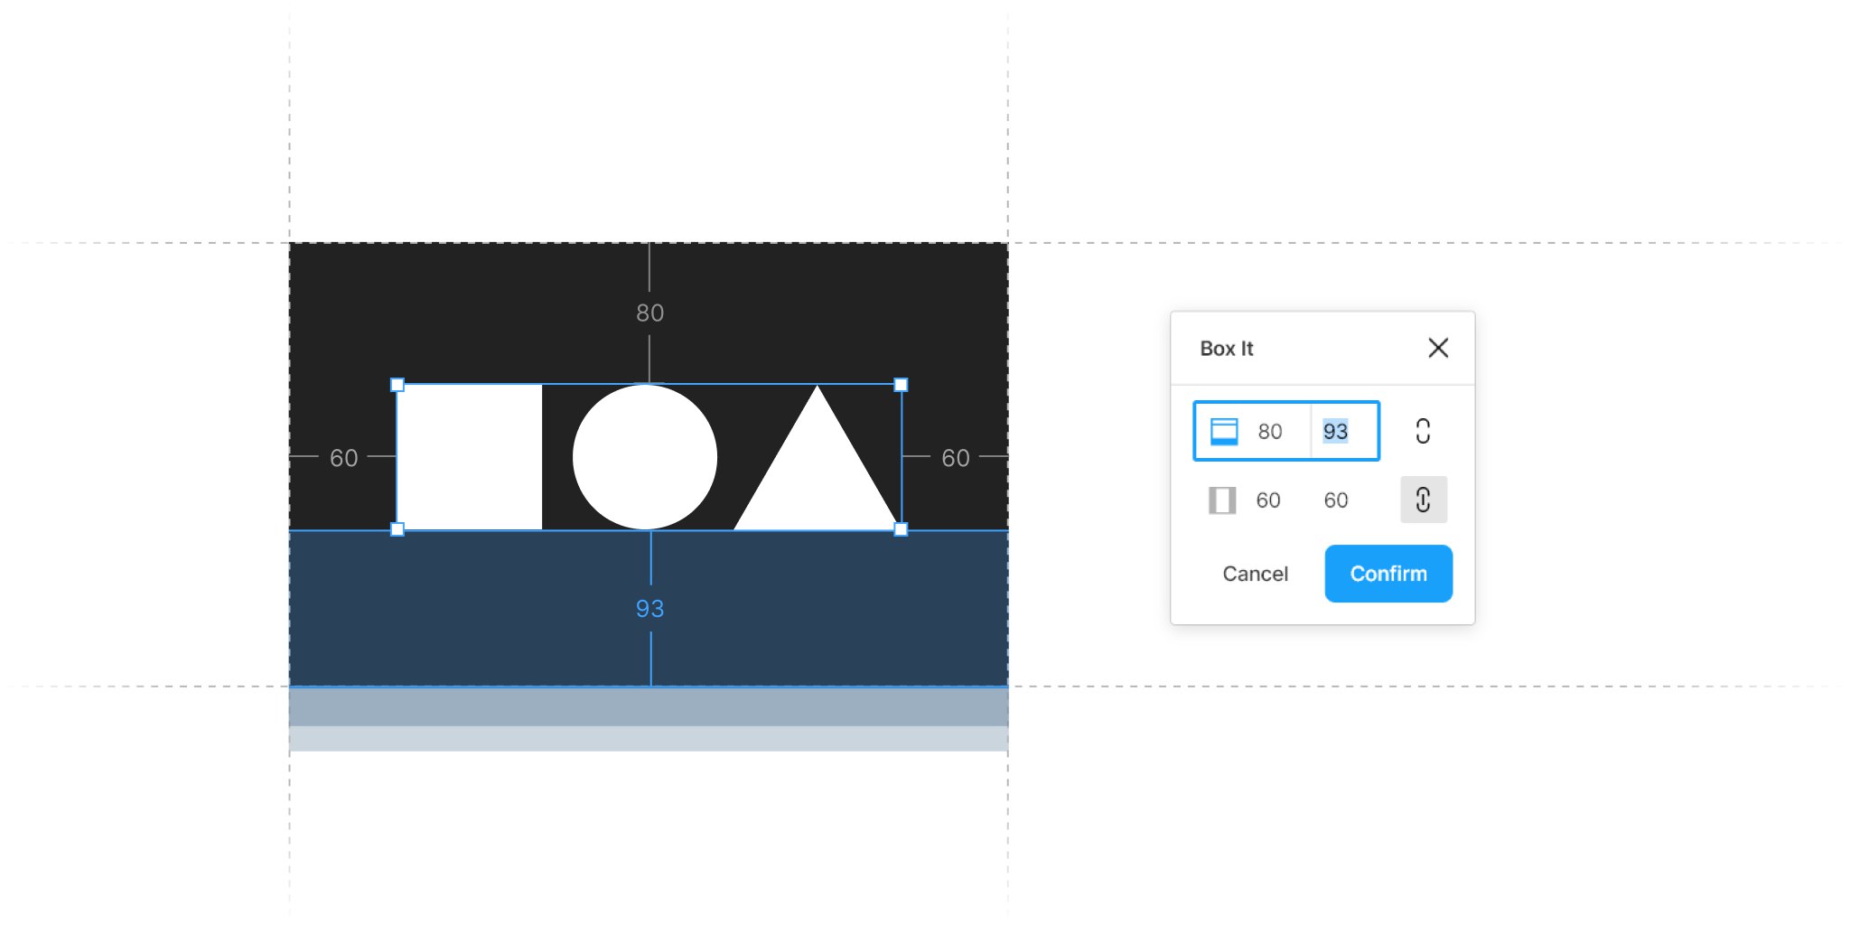Close the Box It dialog
This screenshot has width=1850, height=925.
[1437, 348]
